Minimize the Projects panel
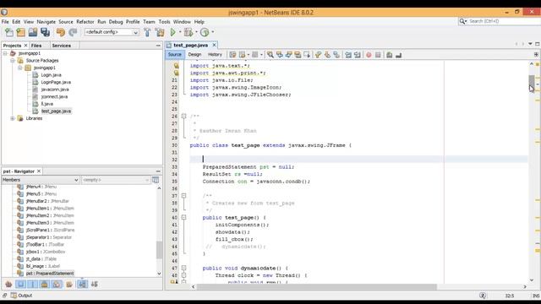This screenshot has height=304, width=541. (x=158, y=46)
